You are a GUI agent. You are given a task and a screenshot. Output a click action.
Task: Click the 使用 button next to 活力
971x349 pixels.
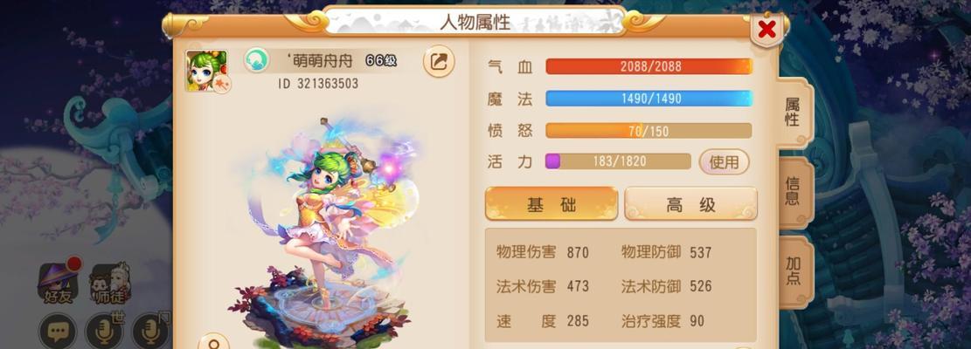pos(724,161)
